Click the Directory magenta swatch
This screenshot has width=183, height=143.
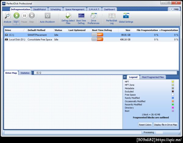(173, 108)
